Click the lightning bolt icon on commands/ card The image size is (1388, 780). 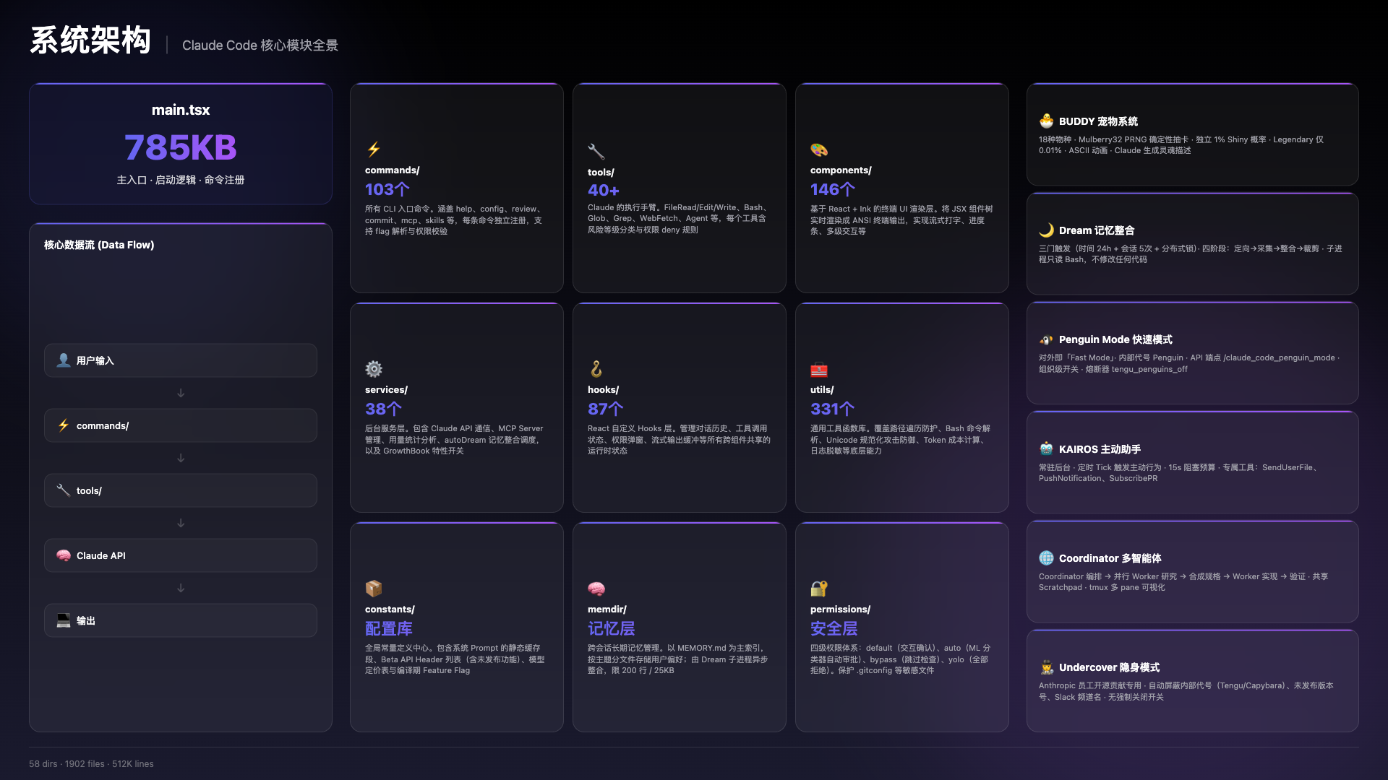click(373, 149)
